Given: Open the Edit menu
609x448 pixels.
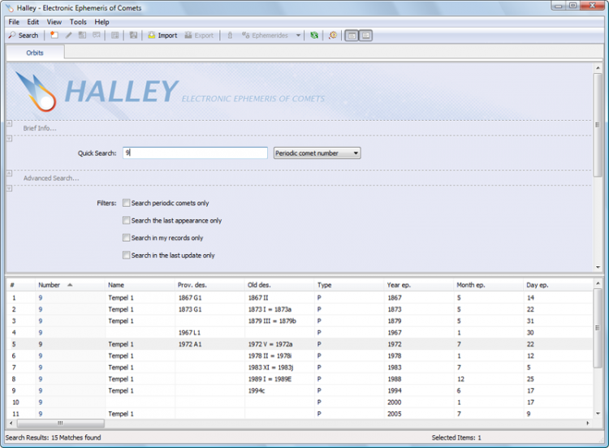Looking at the screenshot, I should point(33,22).
